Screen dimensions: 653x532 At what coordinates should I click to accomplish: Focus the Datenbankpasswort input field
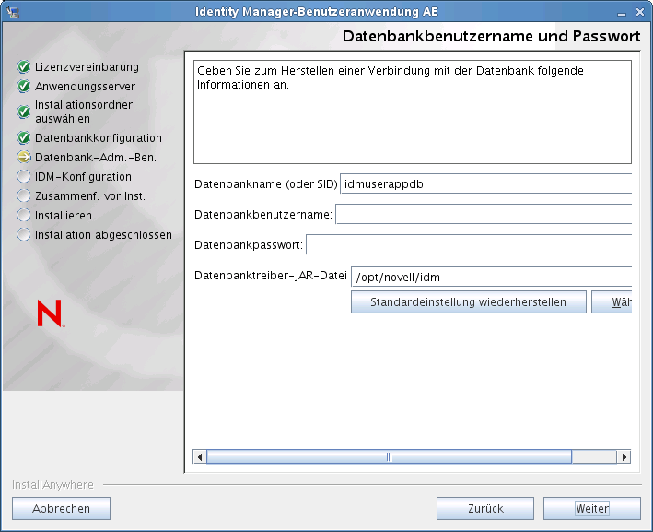tap(469, 244)
